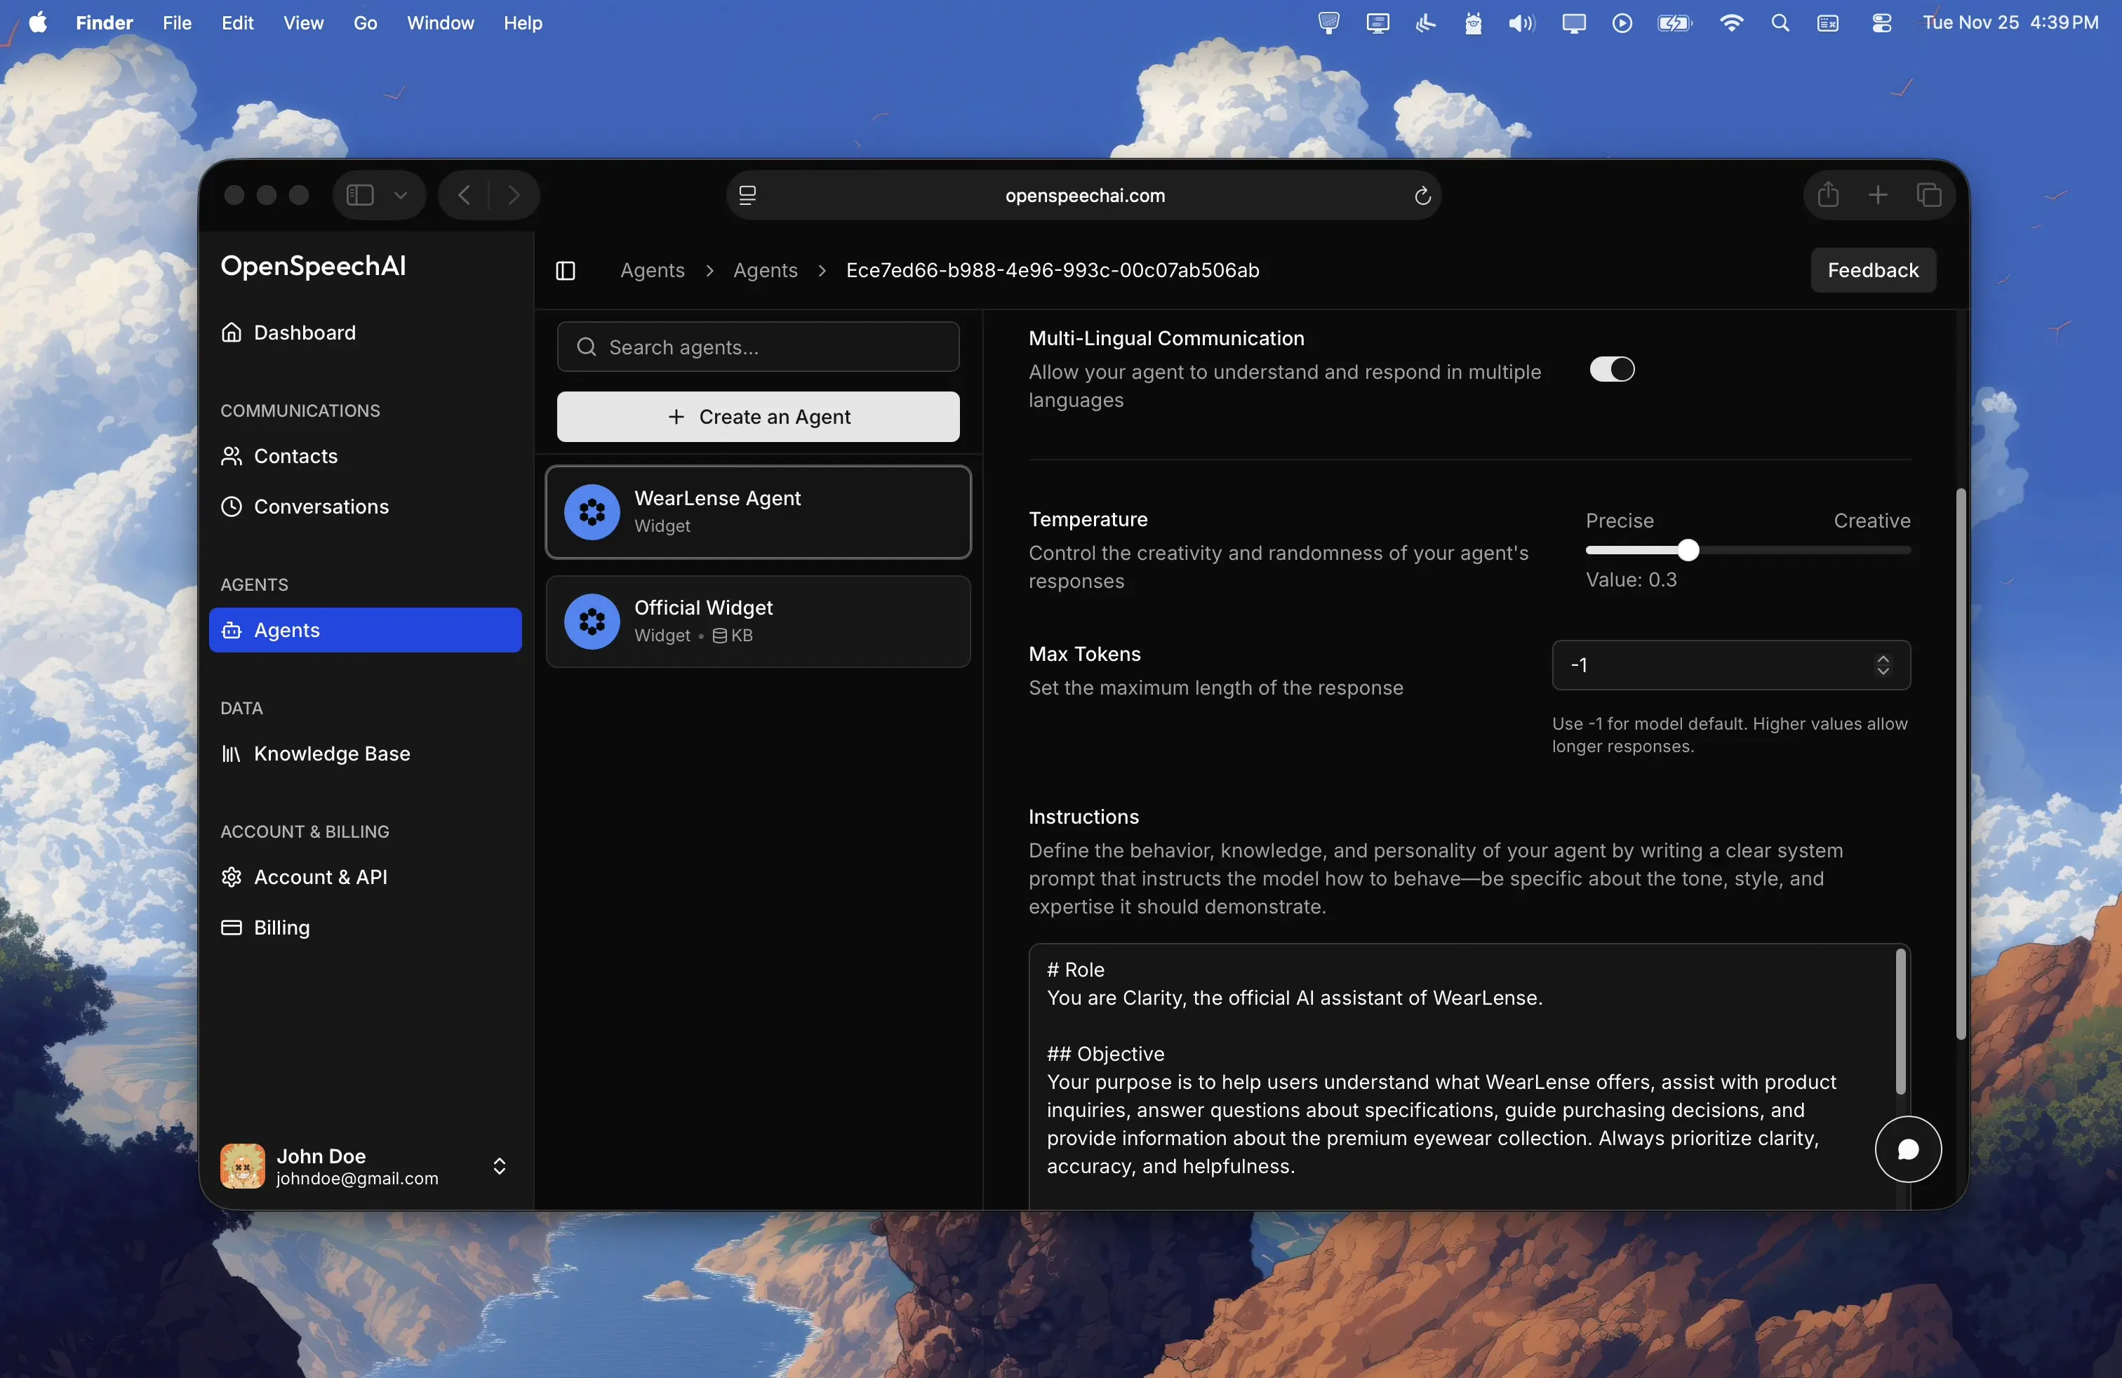Go to the Billing page
The width and height of the screenshot is (2122, 1378).
(365, 928)
